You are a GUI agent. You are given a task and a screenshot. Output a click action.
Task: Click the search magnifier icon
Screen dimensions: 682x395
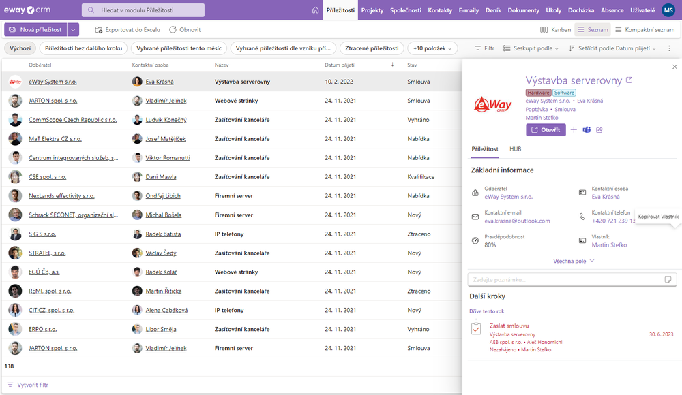coord(91,10)
